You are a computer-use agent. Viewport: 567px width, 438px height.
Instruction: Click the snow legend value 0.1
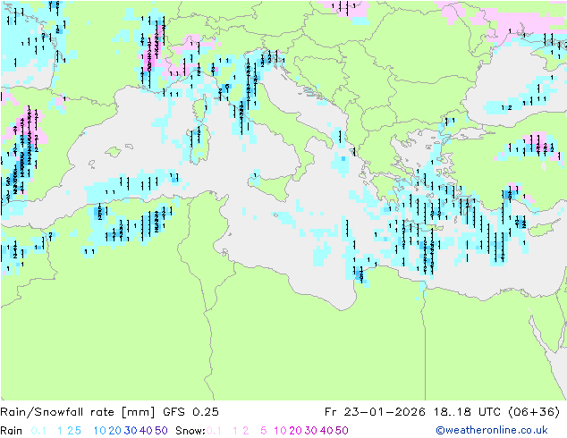tap(214, 431)
